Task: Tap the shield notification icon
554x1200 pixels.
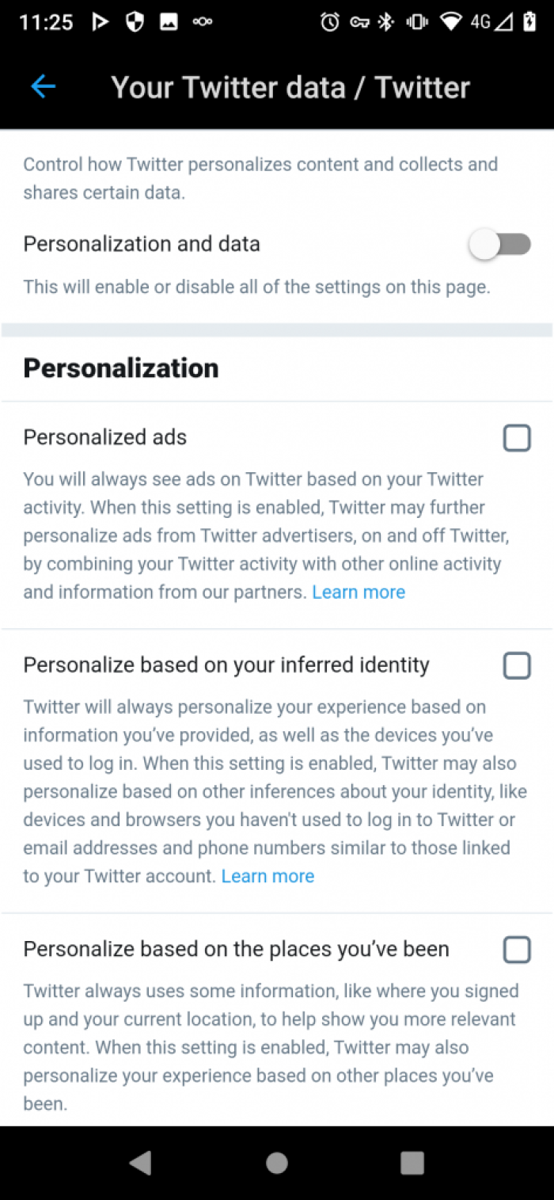Action: (135, 23)
